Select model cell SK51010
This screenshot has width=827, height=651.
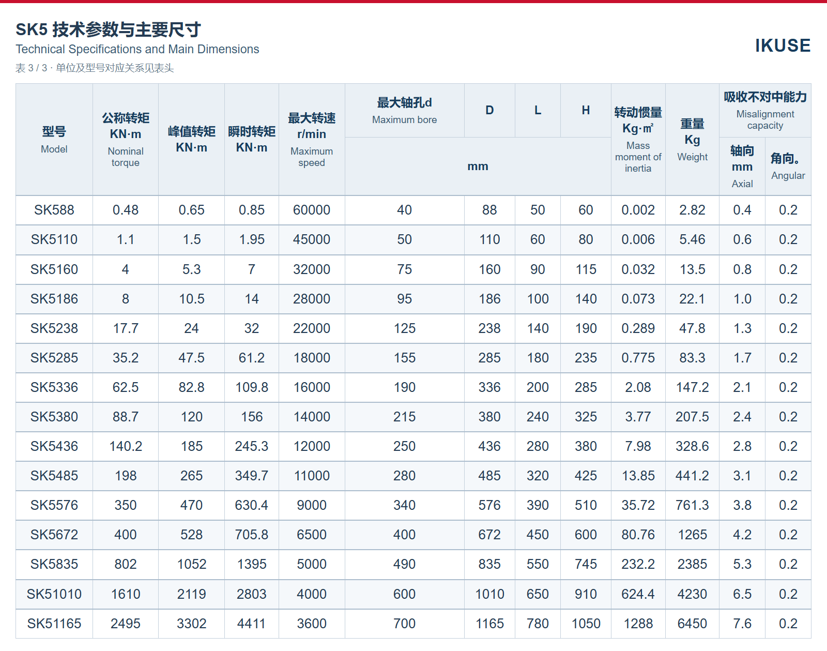point(54,594)
